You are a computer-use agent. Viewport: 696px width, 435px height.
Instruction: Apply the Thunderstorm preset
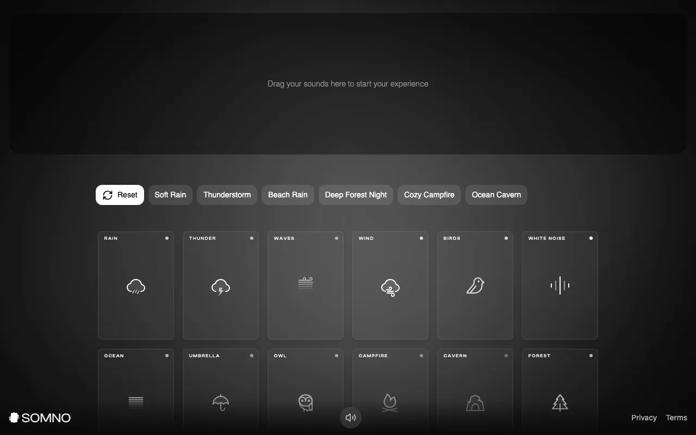pyautogui.click(x=227, y=195)
